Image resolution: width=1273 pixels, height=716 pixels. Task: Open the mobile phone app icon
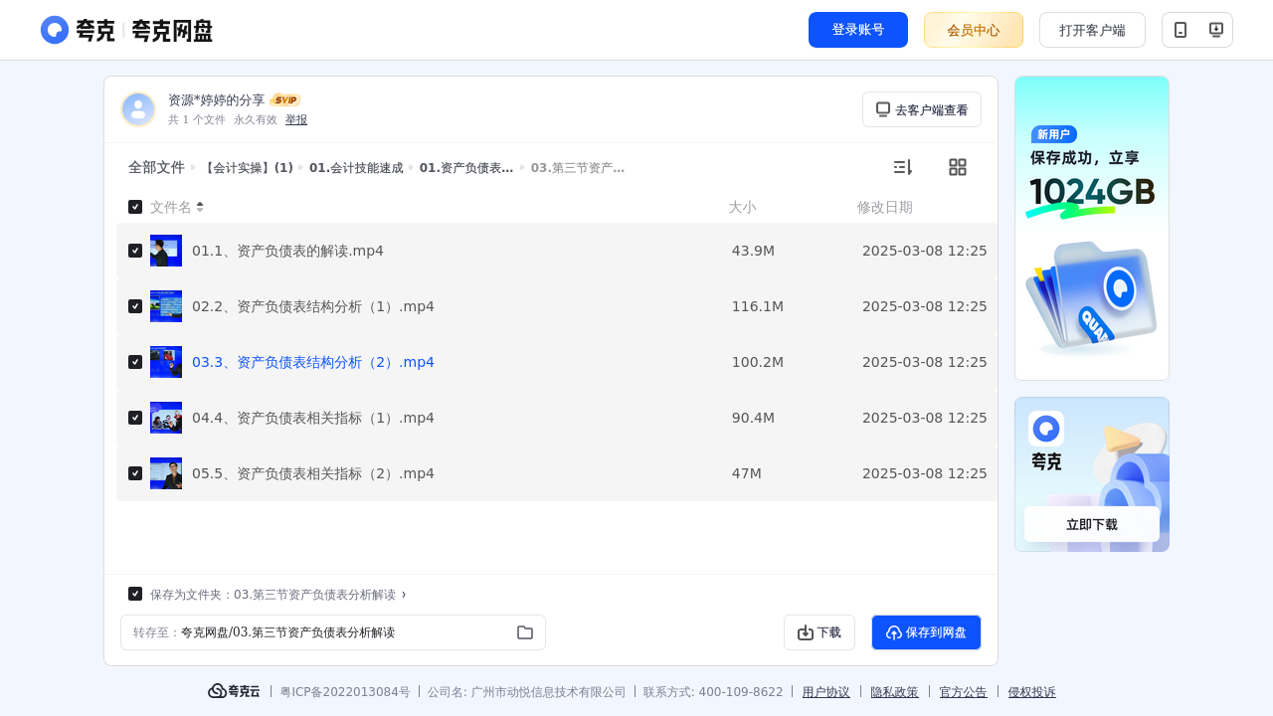(1181, 30)
